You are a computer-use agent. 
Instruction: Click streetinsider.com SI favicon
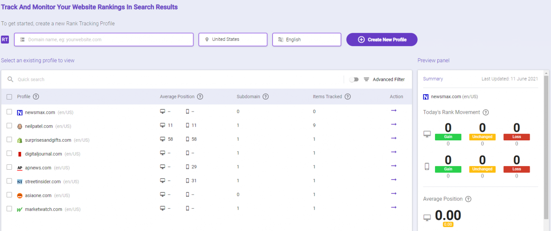pos(20,182)
